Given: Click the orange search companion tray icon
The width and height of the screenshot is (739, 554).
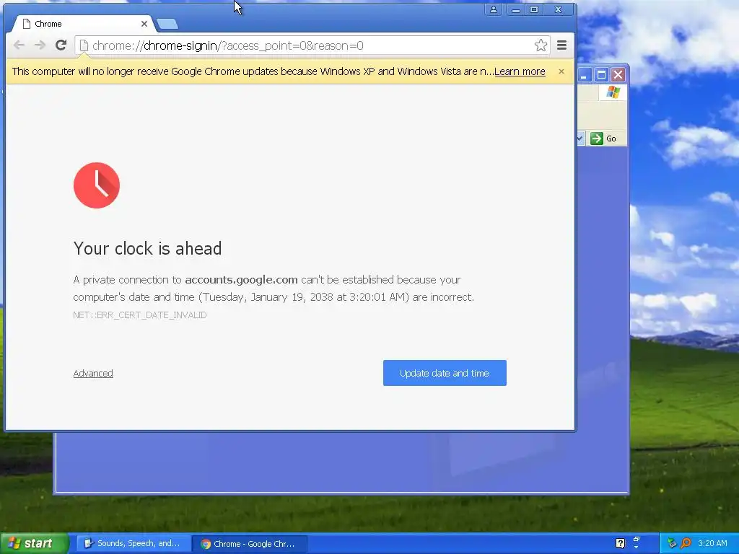Looking at the screenshot, I should pyautogui.click(x=686, y=543).
